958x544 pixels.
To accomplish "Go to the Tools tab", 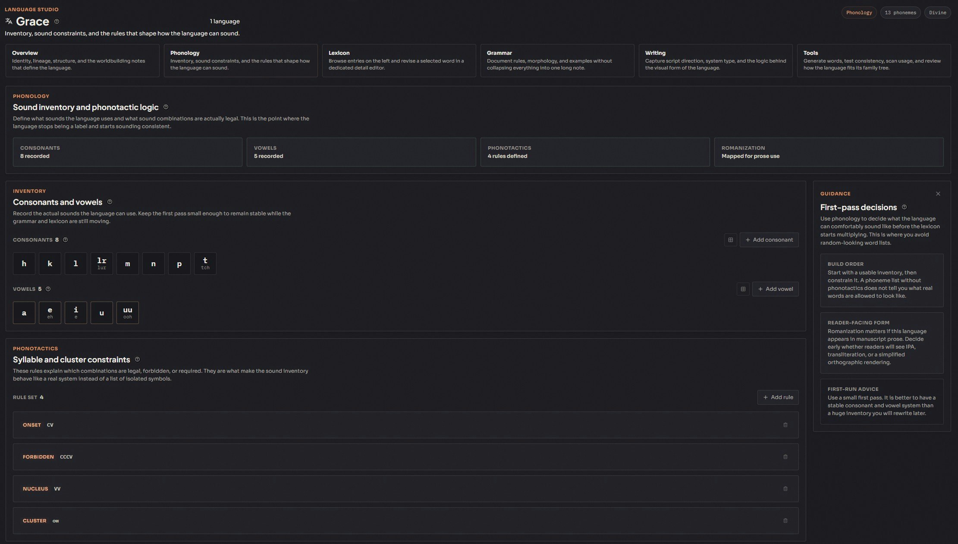I will (873, 60).
